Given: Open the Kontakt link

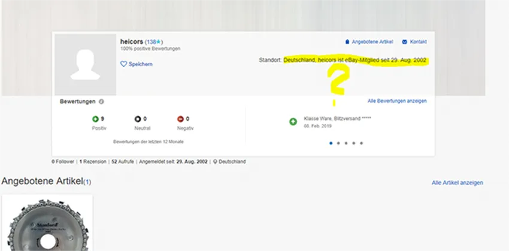Looking at the screenshot, I should tap(418, 42).
